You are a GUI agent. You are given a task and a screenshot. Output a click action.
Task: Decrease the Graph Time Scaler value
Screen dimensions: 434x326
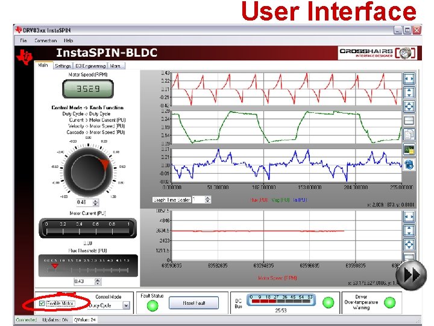click(208, 201)
